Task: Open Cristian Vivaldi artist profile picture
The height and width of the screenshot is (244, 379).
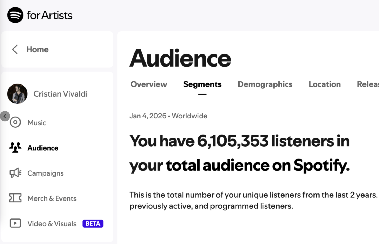Action: (17, 94)
